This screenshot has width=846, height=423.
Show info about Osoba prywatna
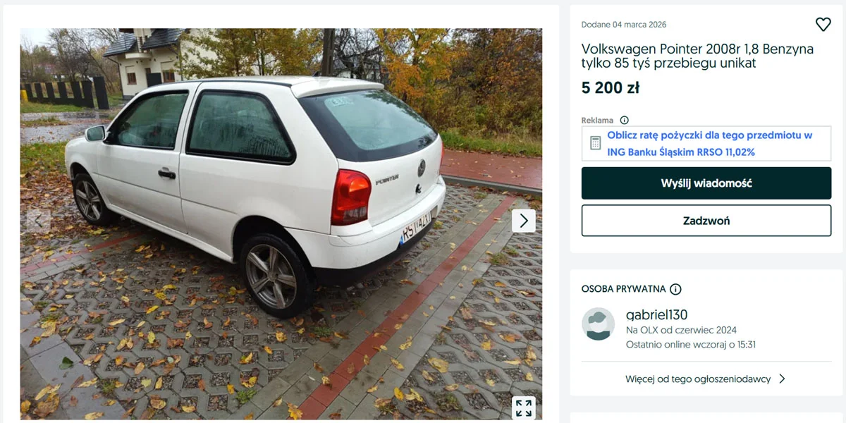(x=675, y=289)
